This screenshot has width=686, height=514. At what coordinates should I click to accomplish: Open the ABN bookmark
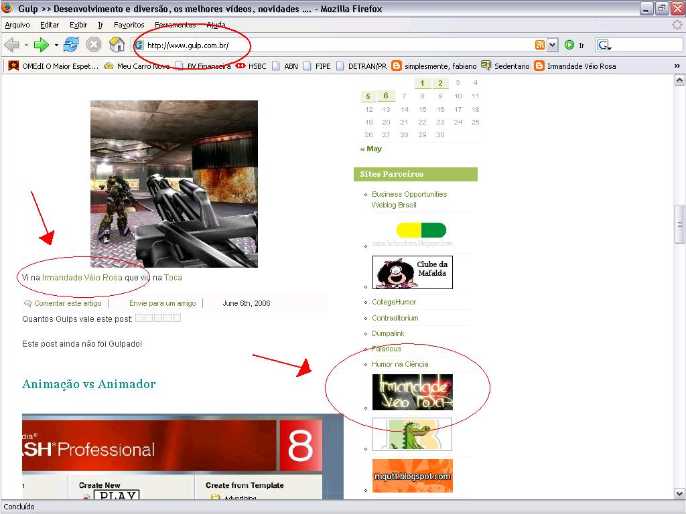coord(285,66)
